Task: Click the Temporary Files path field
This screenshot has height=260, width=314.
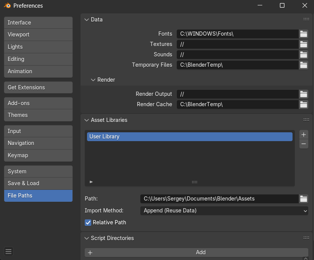Action: 238,65
